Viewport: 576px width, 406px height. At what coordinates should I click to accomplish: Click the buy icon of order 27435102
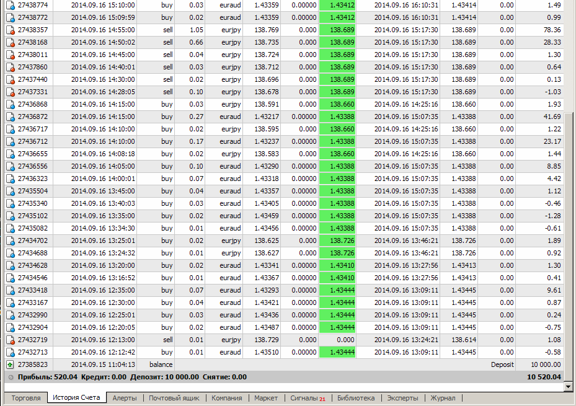click(x=11, y=216)
